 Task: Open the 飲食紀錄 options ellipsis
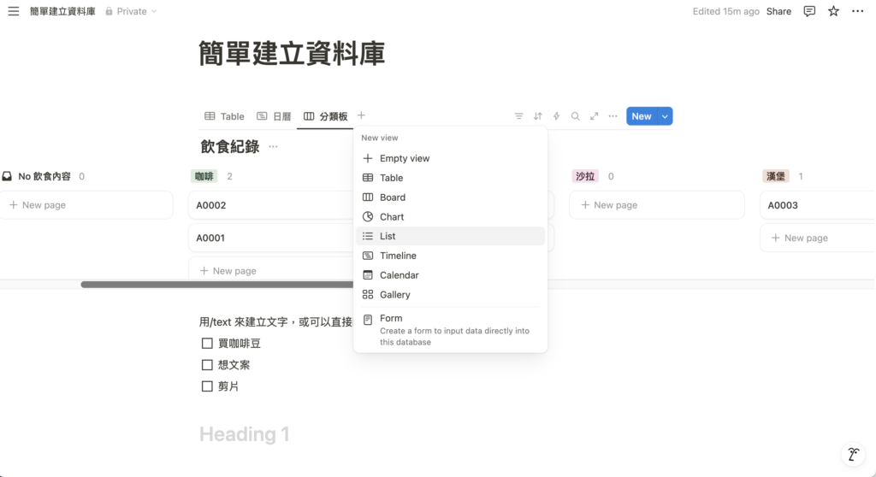click(273, 147)
